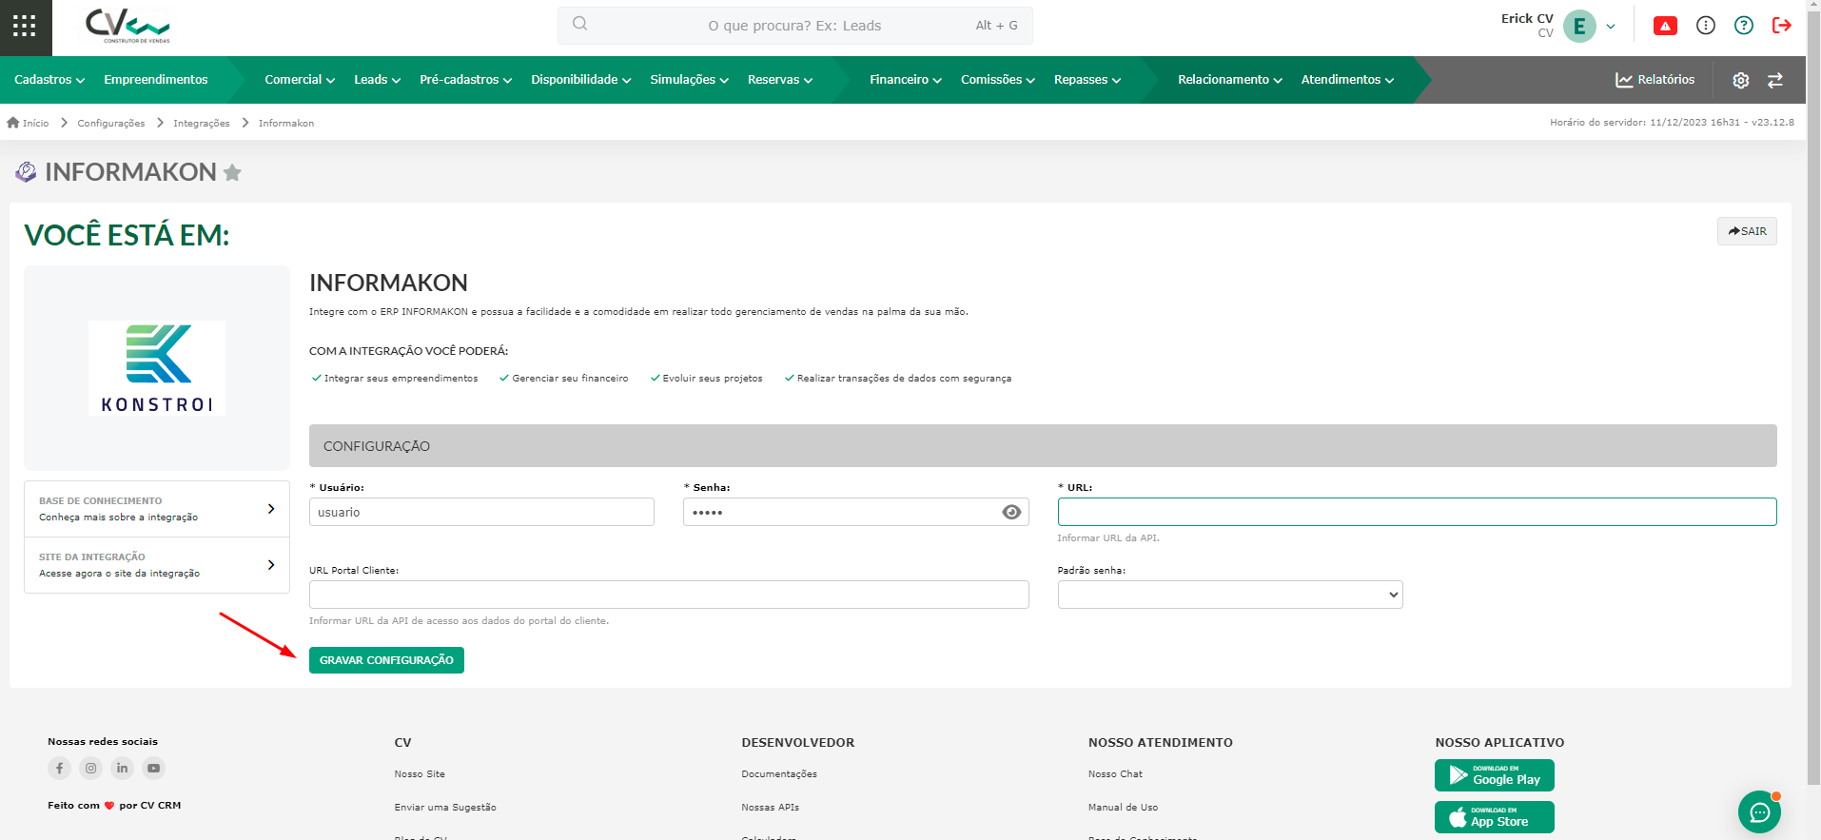The width and height of the screenshot is (1821, 840).
Task: Focus the URL input field
Action: (1417, 512)
